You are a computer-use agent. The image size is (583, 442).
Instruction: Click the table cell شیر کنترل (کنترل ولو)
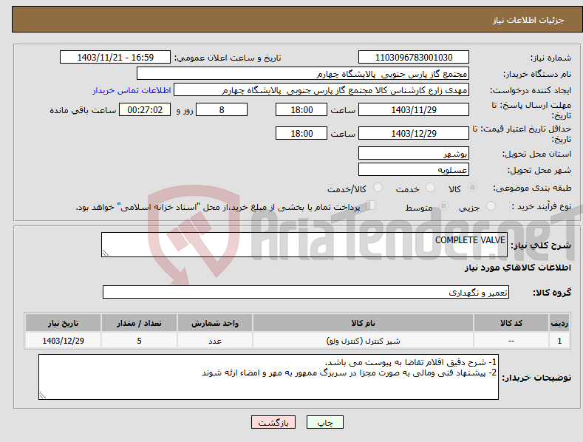point(363,341)
